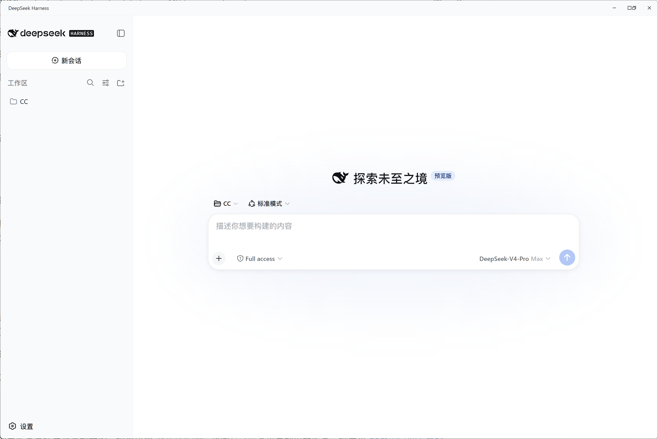The width and height of the screenshot is (658, 439).
Task: Open the 标准模式 mode dropdown
Action: (269, 203)
